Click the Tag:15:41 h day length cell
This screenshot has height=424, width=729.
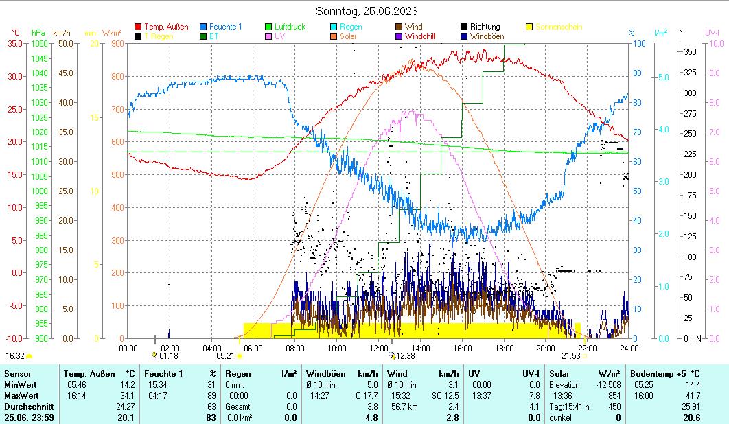[x=569, y=407]
